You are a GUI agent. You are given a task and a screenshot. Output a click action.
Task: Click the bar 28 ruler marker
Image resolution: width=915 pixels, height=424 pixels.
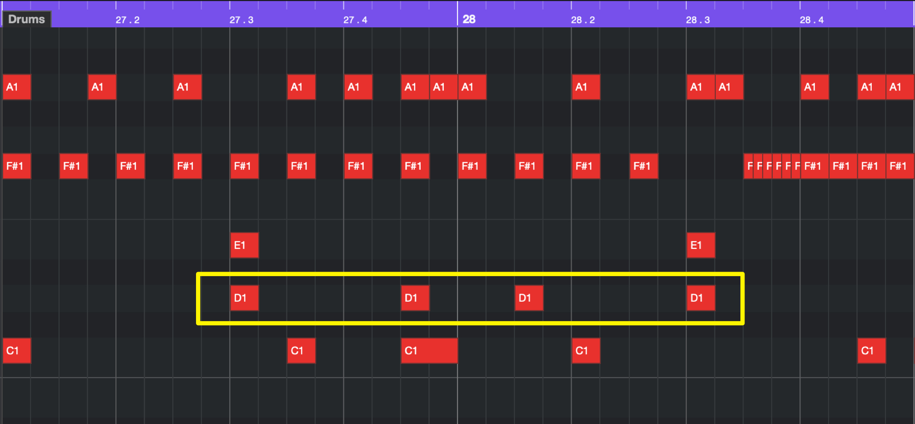point(469,19)
